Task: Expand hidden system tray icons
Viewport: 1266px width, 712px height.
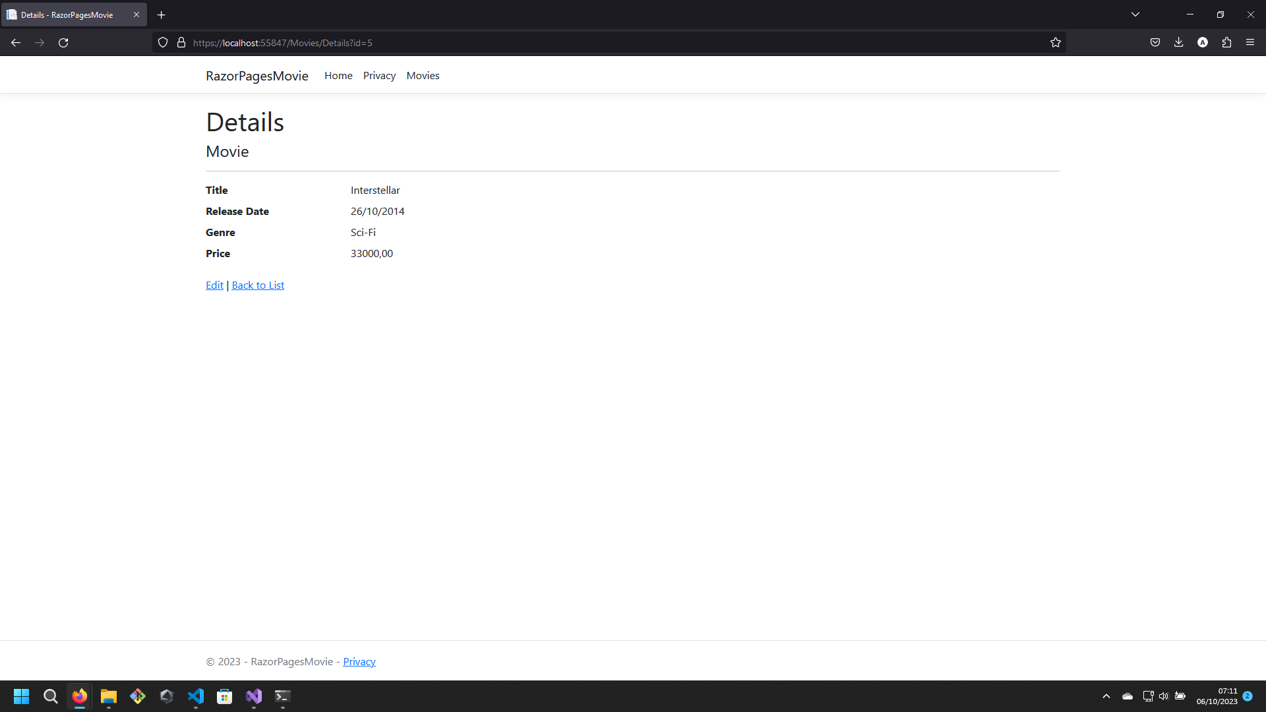Action: click(1106, 696)
